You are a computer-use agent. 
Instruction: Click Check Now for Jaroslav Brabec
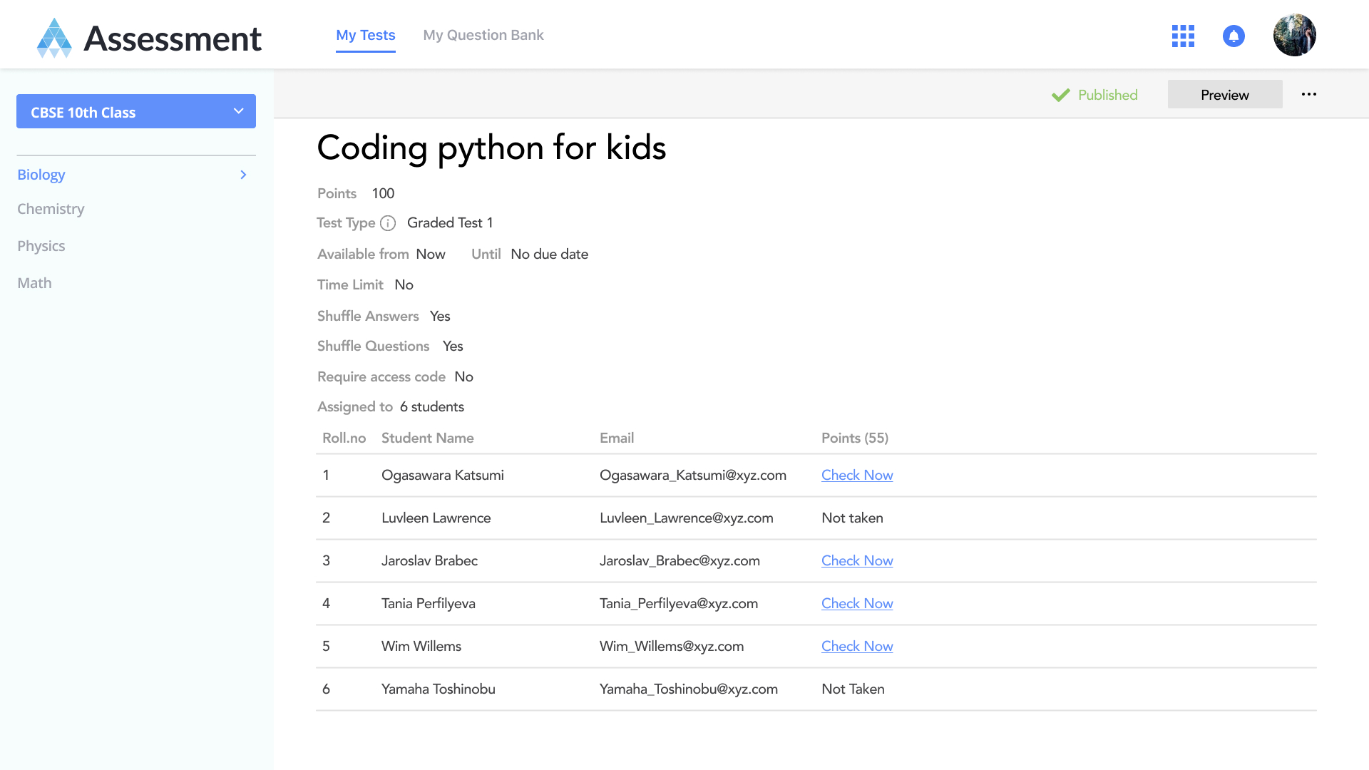coord(856,560)
